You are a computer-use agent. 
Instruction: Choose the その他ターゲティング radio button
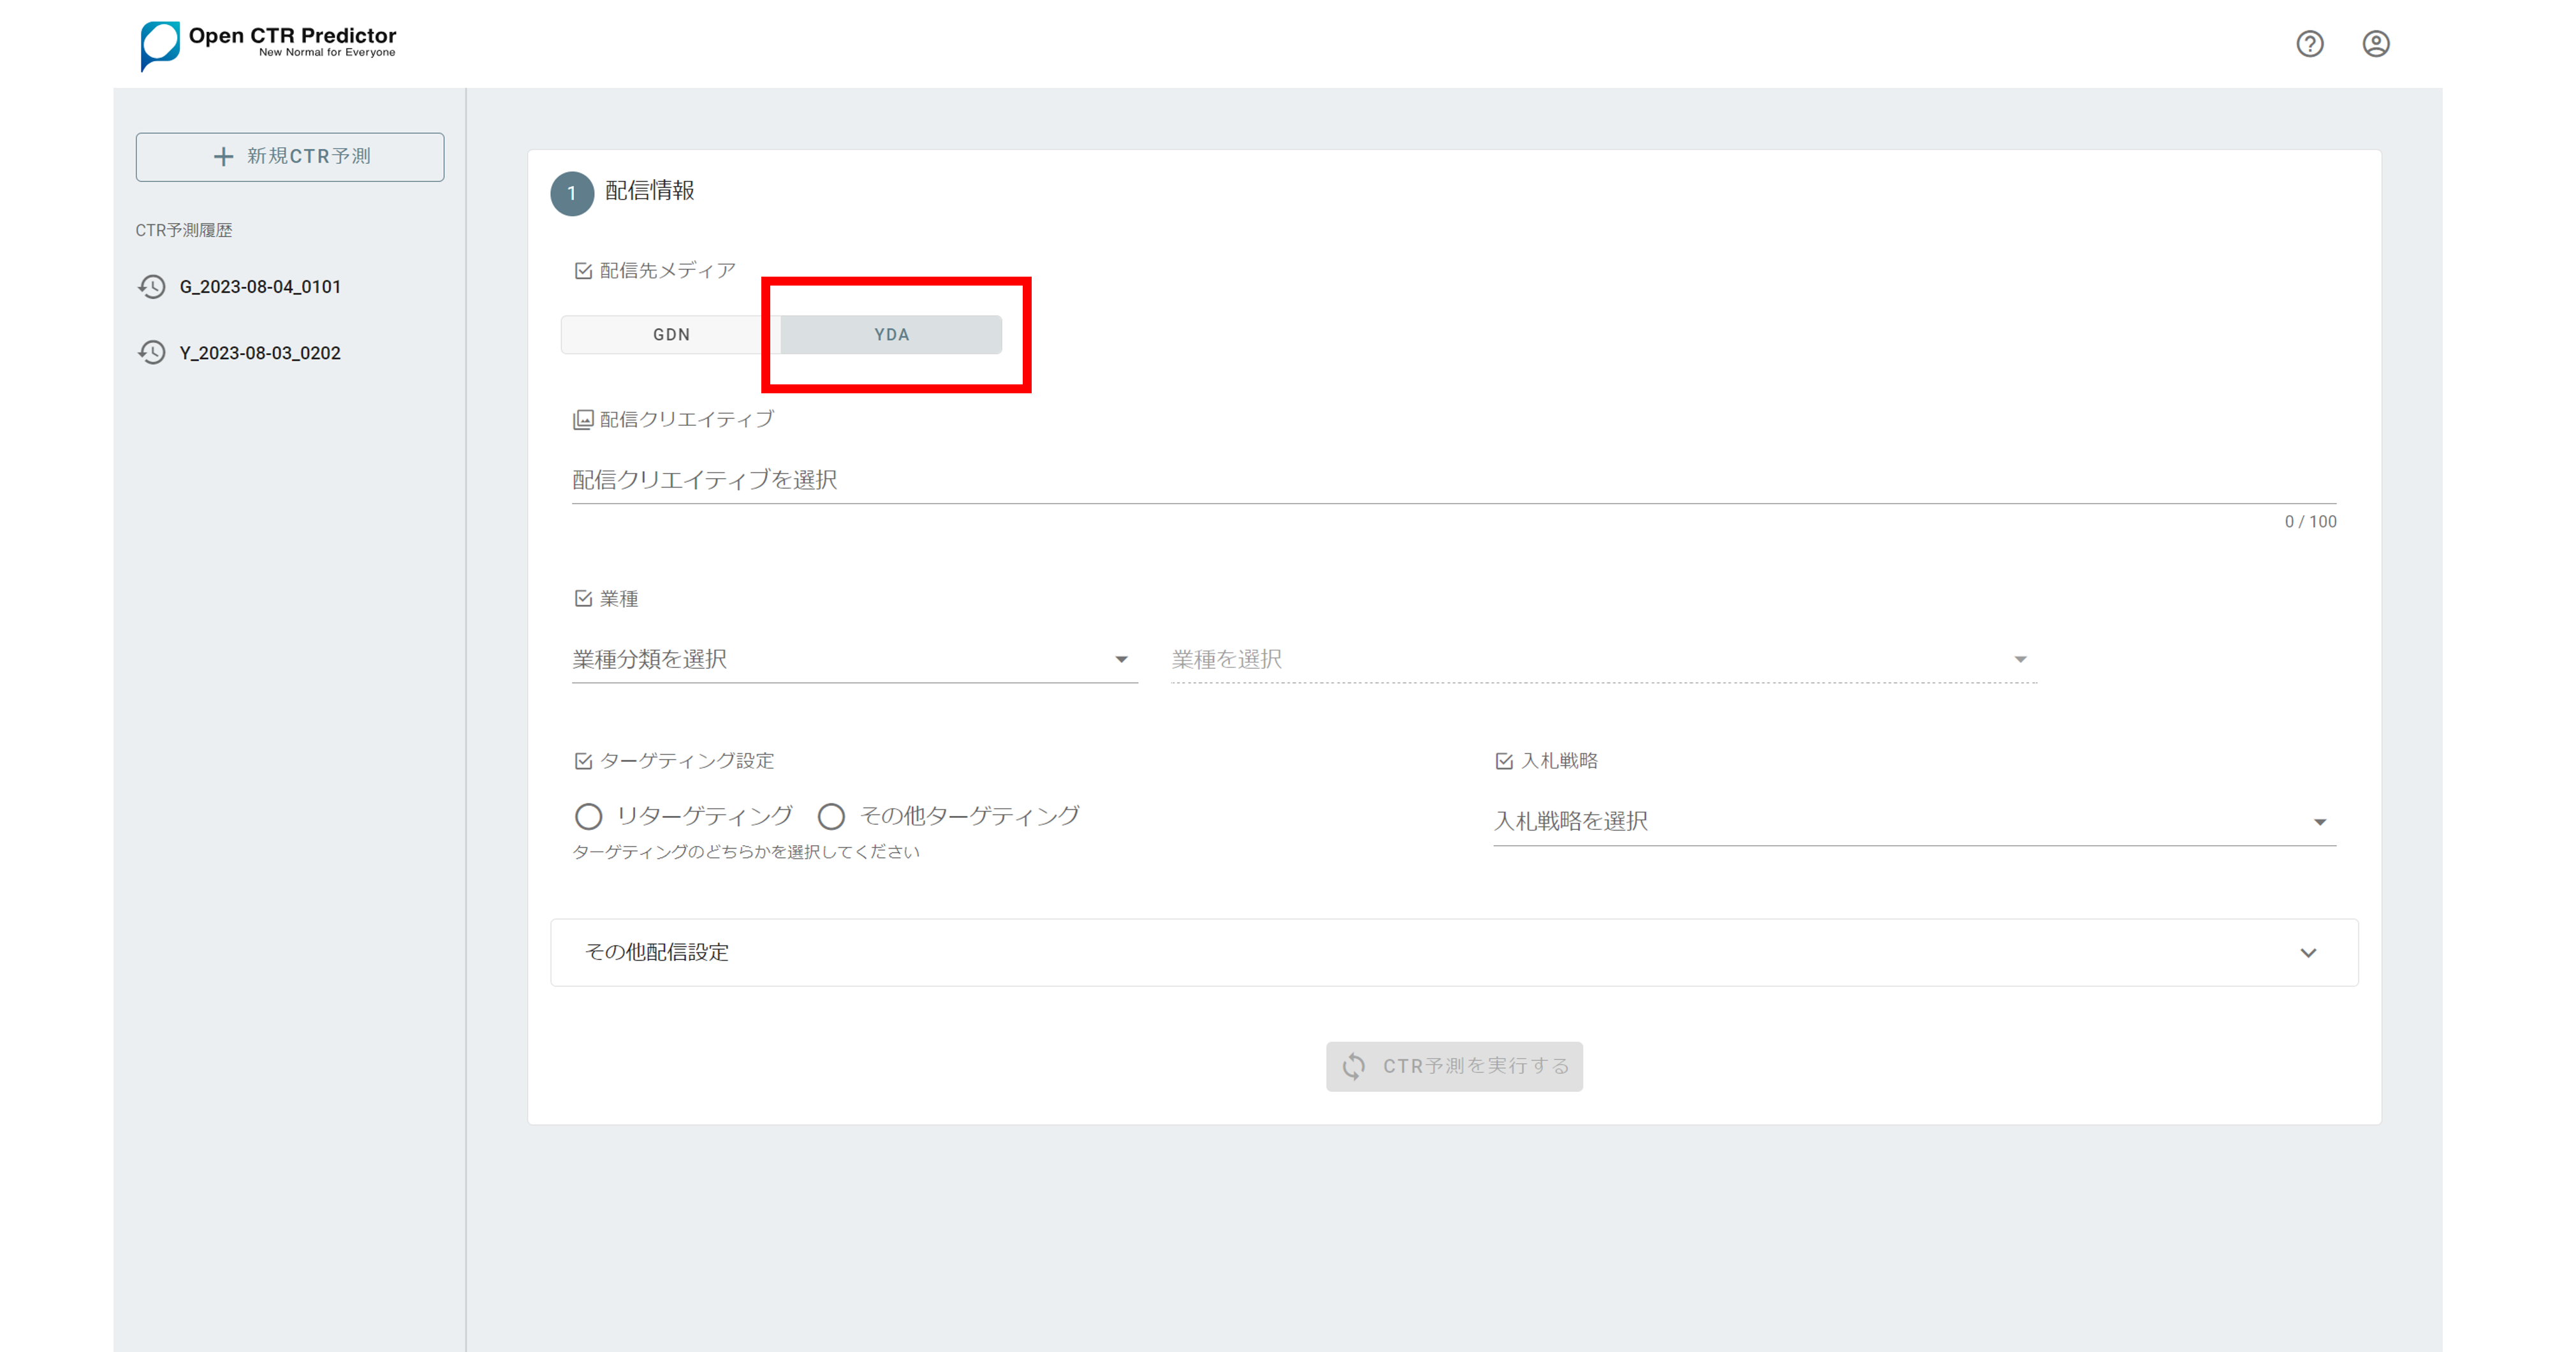click(x=831, y=817)
